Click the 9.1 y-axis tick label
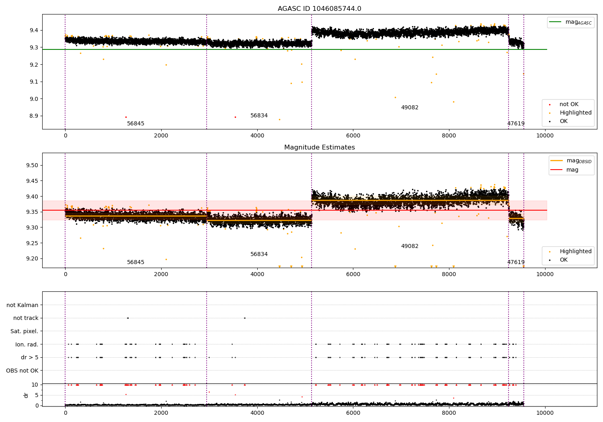 coord(34,82)
